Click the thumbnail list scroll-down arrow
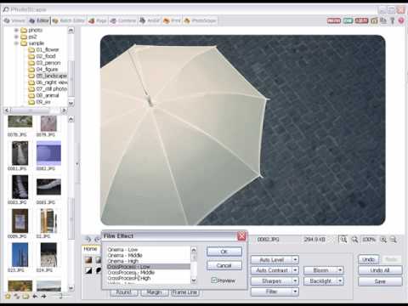This screenshot has height=306, width=408. tap(71, 288)
